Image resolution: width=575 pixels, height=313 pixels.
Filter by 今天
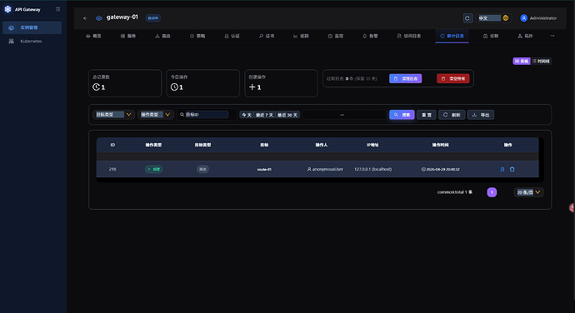tap(247, 115)
